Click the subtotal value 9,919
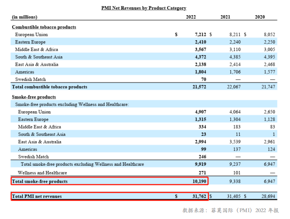290x219 pixels. tap(201, 164)
